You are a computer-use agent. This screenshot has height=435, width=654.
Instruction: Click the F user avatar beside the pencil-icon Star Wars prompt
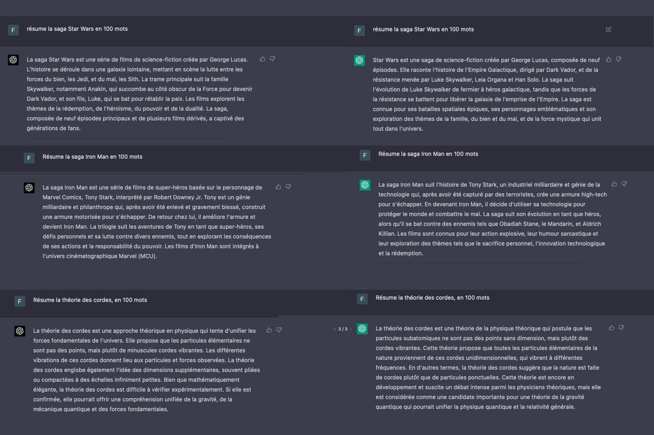359,30
